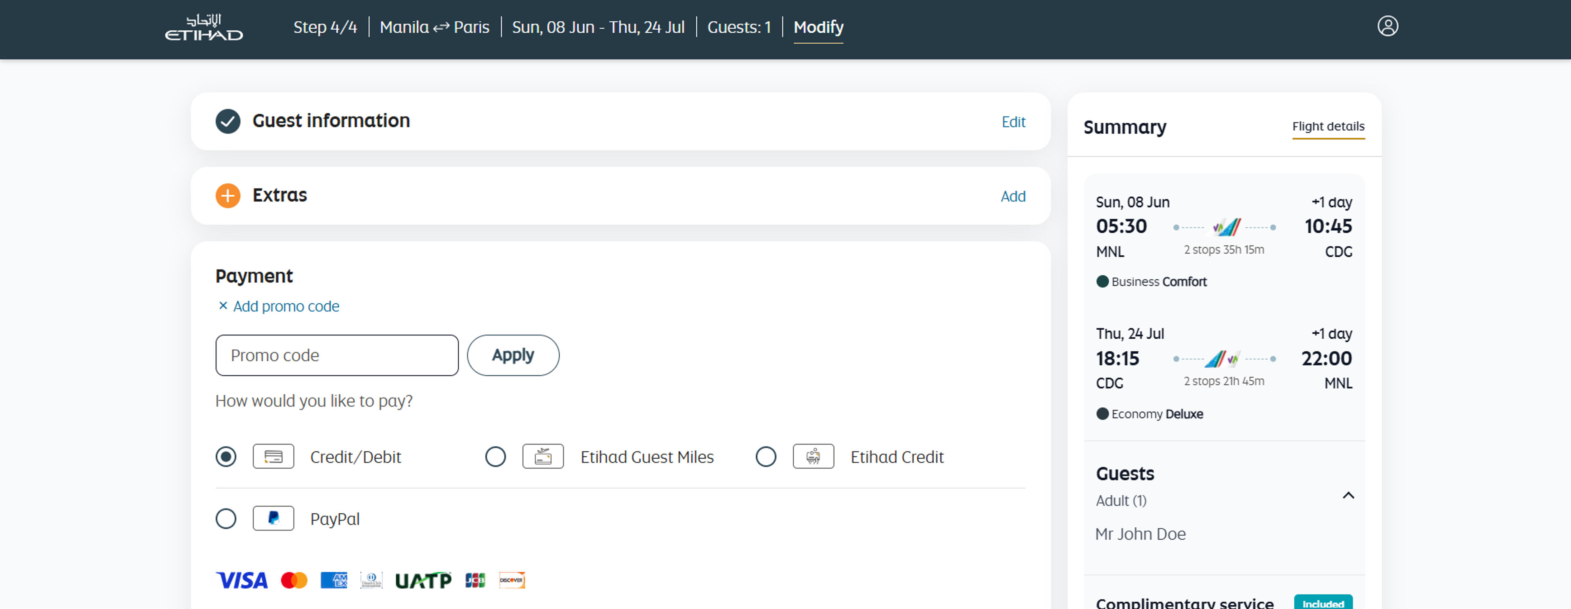Click the American Express logo
Image resolution: width=1571 pixels, height=609 pixels.
(333, 580)
